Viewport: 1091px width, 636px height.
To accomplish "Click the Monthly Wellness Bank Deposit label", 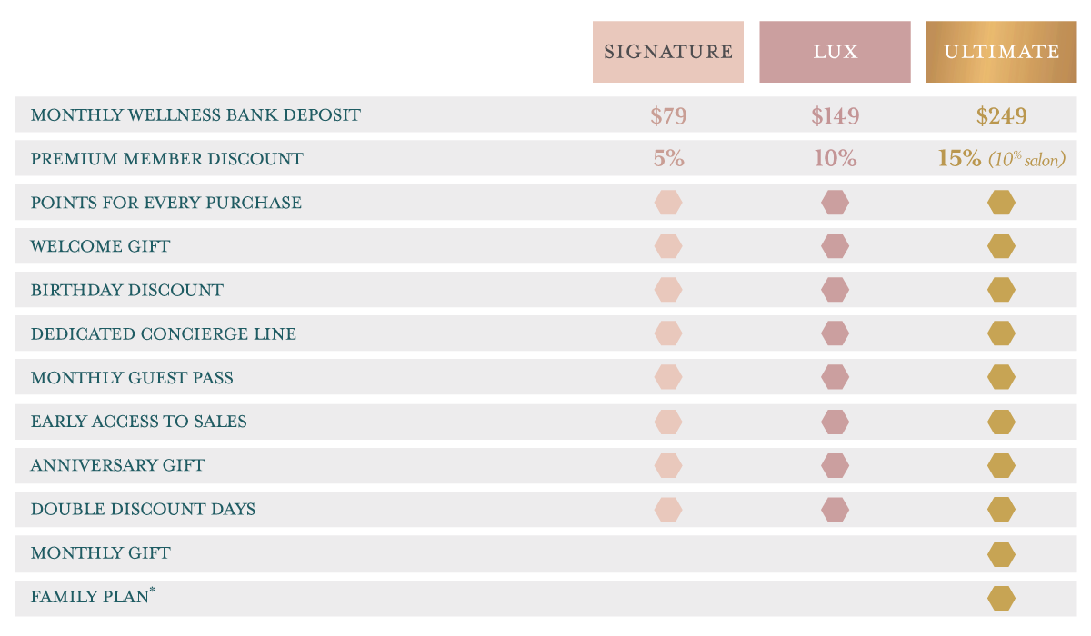I will point(195,115).
